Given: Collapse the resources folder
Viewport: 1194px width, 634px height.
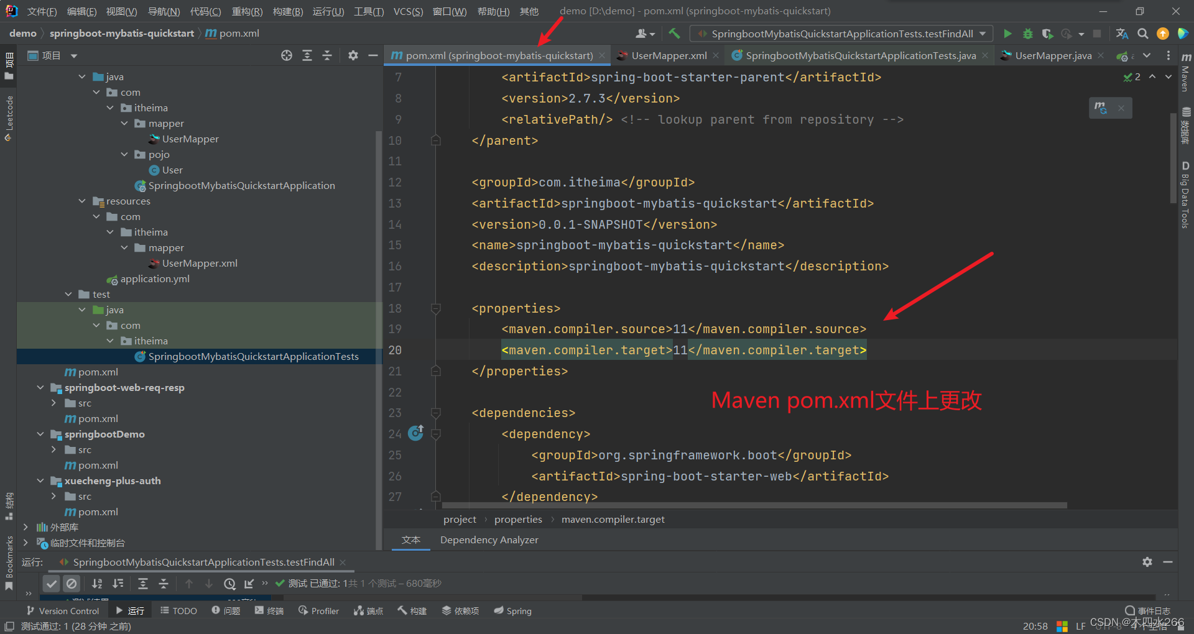Looking at the screenshot, I should pos(82,201).
